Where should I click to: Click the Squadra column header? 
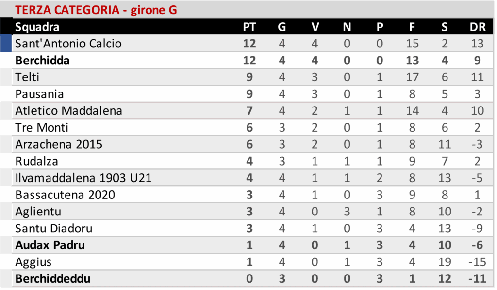37,27
